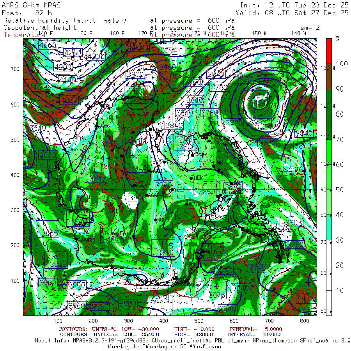Pick the red swatch in the humidity legend
The image size is (351, 351).
coord(329,51)
